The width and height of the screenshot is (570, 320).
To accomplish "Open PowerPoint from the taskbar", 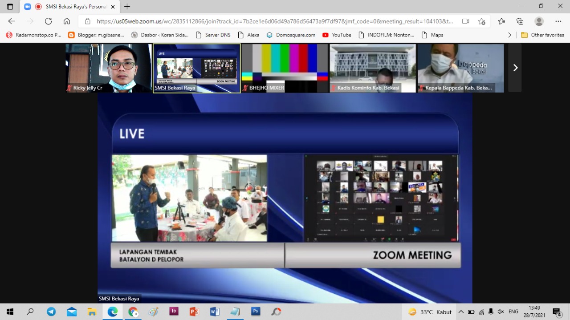I will click(194, 312).
